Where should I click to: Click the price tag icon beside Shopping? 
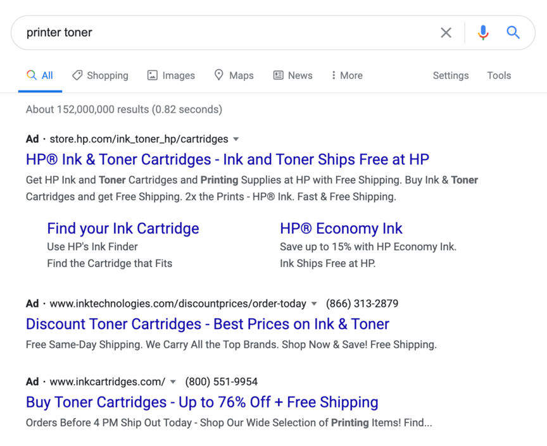77,75
